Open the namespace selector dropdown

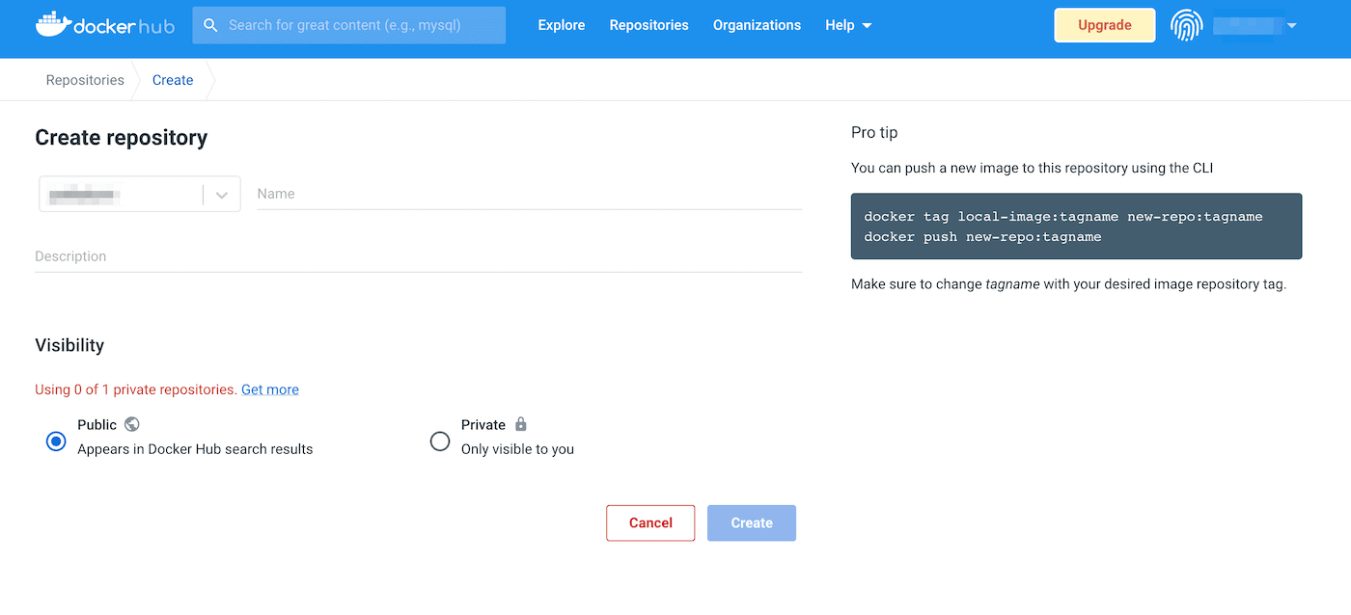point(222,194)
